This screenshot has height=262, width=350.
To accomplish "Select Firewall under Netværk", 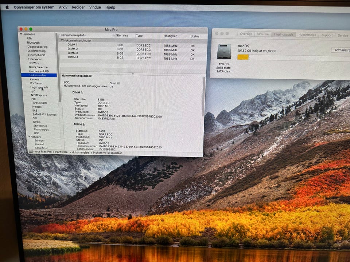I will pos(39,144).
